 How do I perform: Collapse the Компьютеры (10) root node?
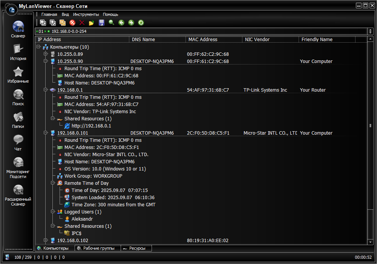point(38,47)
